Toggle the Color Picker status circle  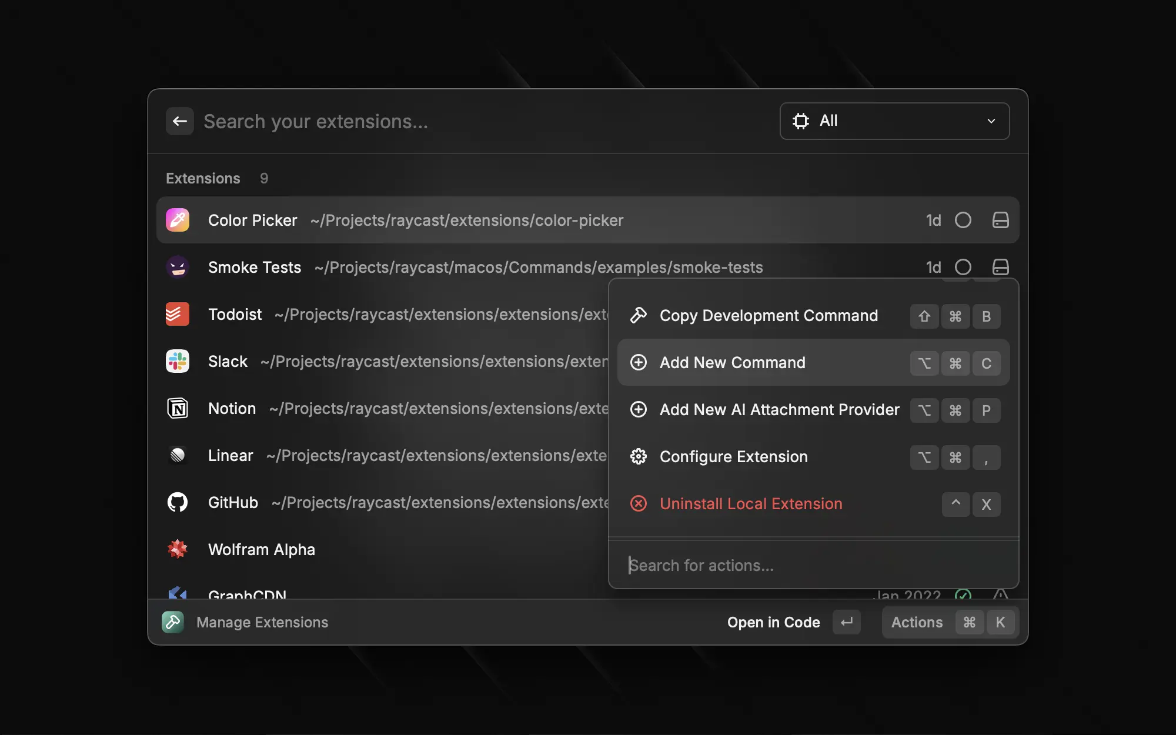pyautogui.click(x=963, y=220)
